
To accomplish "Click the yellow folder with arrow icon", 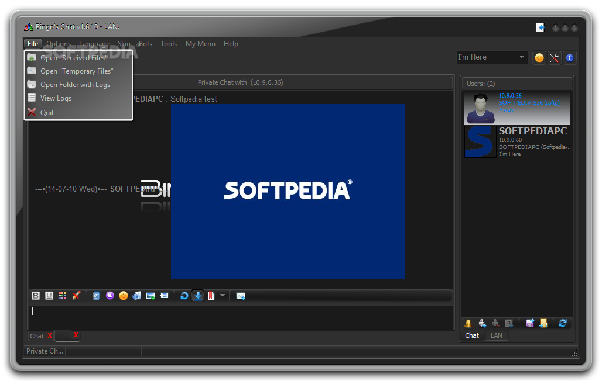I will click(x=543, y=323).
